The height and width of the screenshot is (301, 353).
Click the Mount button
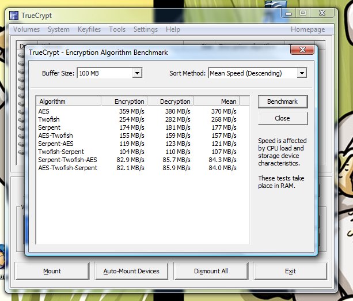[52, 271]
